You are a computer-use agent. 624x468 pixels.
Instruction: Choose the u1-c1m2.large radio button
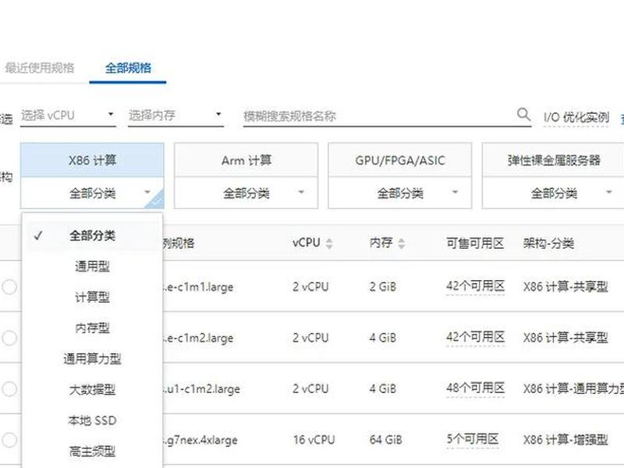click(x=9, y=388)
